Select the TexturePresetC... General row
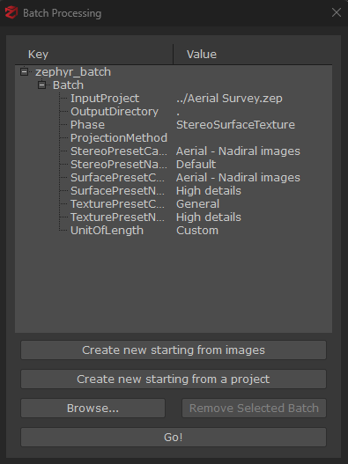 click(174, 204)
